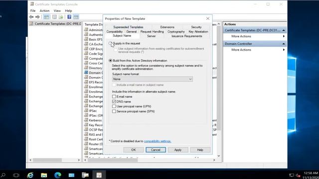
Task: Collapse the Certificate Templates actions section
Action: tap(284, 30)
